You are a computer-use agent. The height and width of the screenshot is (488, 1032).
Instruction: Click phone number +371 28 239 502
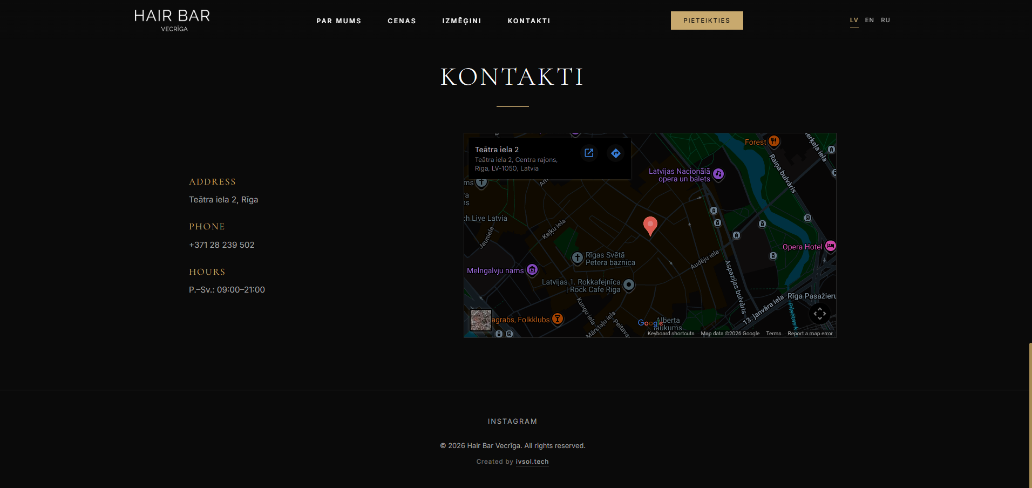click(222, 245)
